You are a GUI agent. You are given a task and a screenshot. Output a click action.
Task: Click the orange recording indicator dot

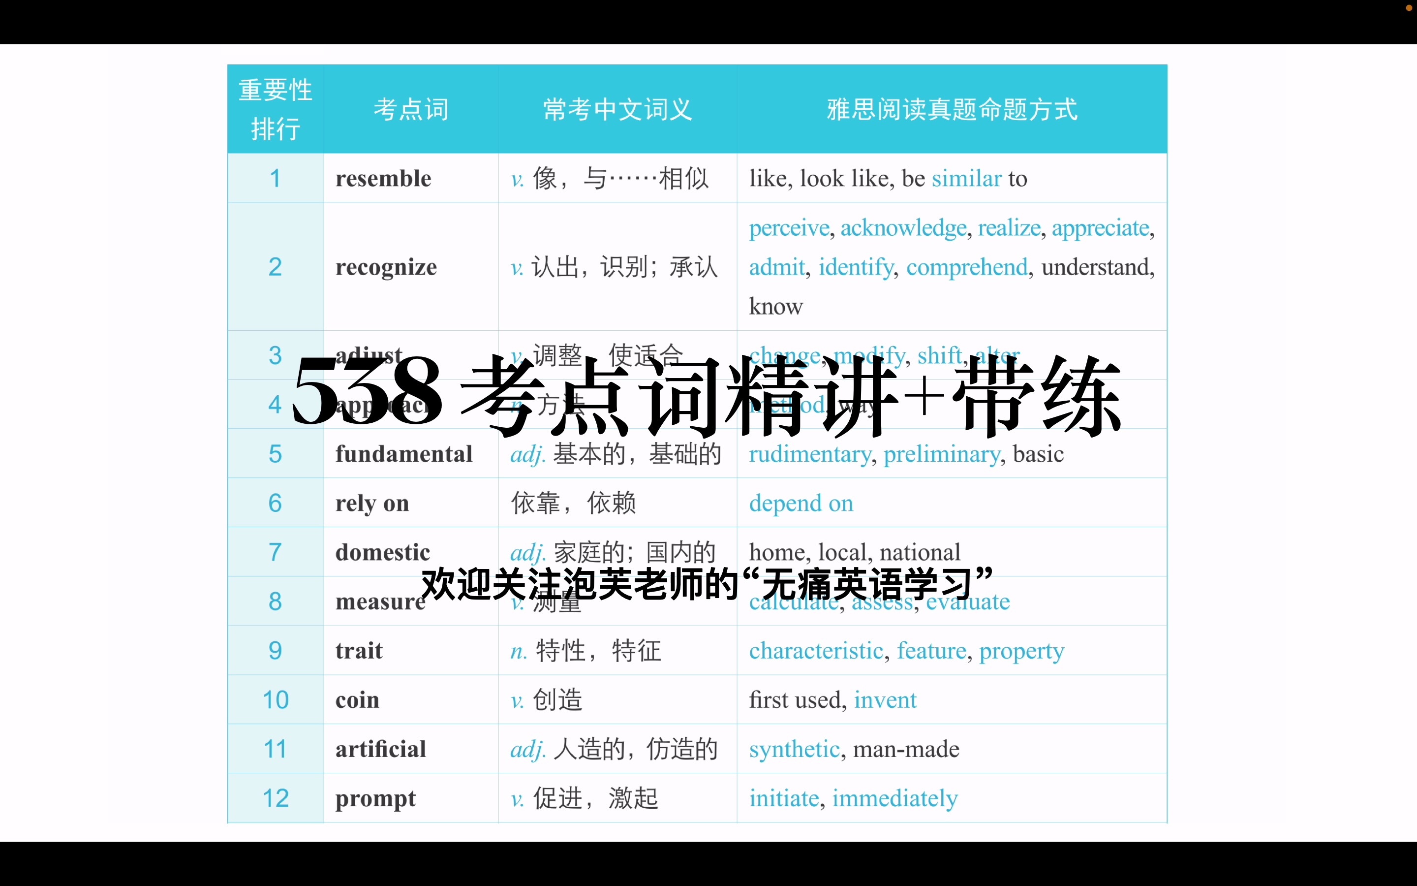coord(1409,7)
